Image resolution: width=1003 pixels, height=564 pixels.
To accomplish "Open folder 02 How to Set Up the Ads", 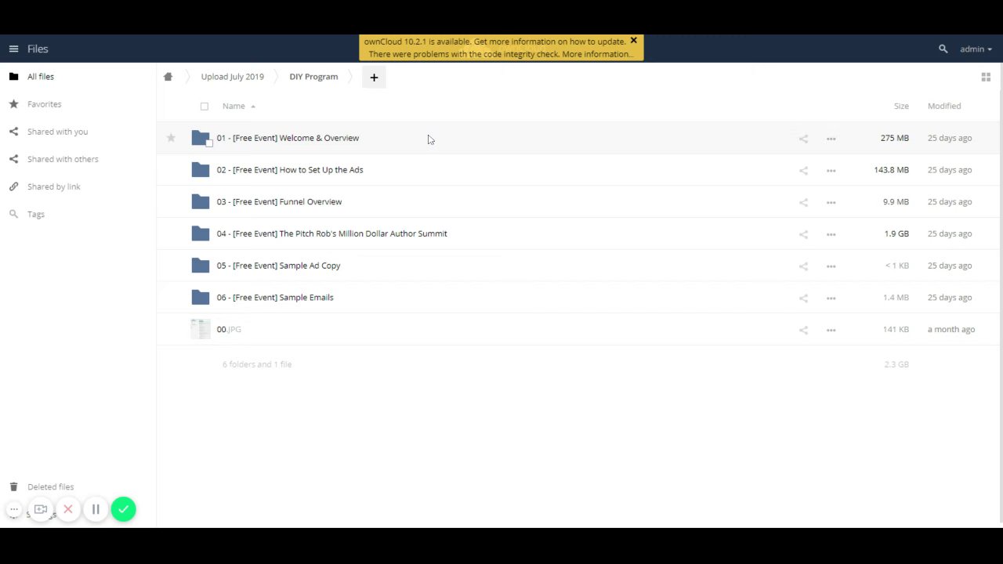I will tap(290, 170).
